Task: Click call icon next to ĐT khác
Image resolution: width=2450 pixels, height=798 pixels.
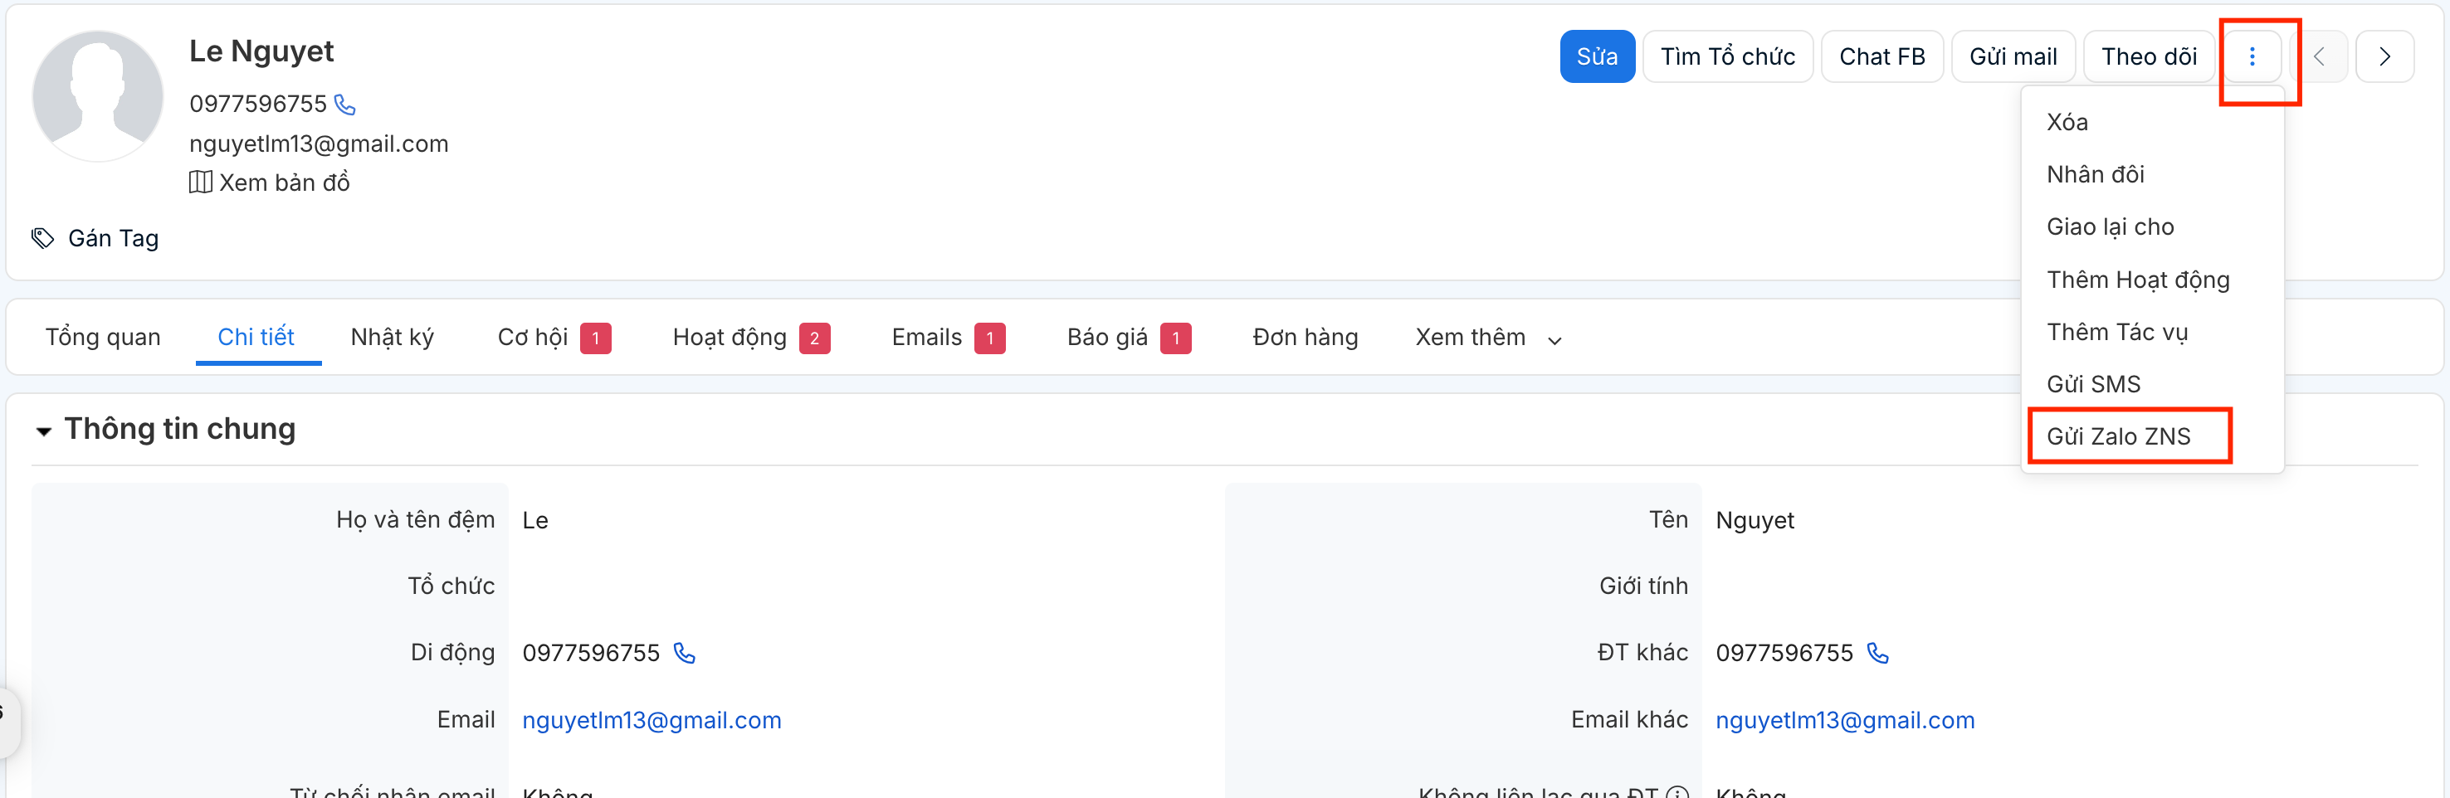Action: [x=1877, y=654]
